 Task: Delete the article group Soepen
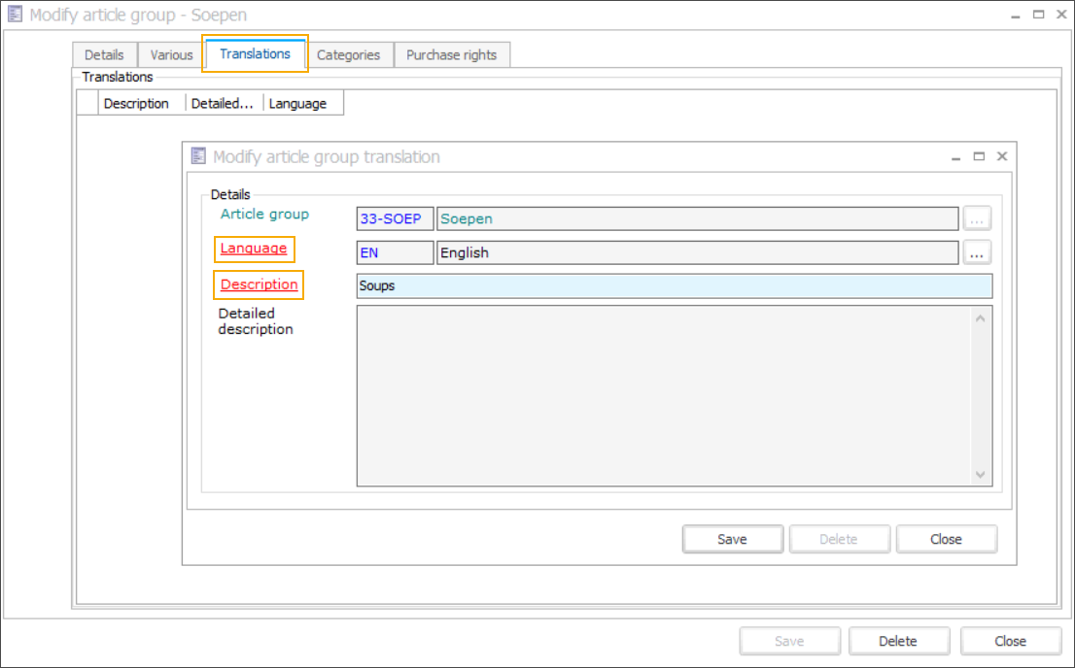[897, 641]
